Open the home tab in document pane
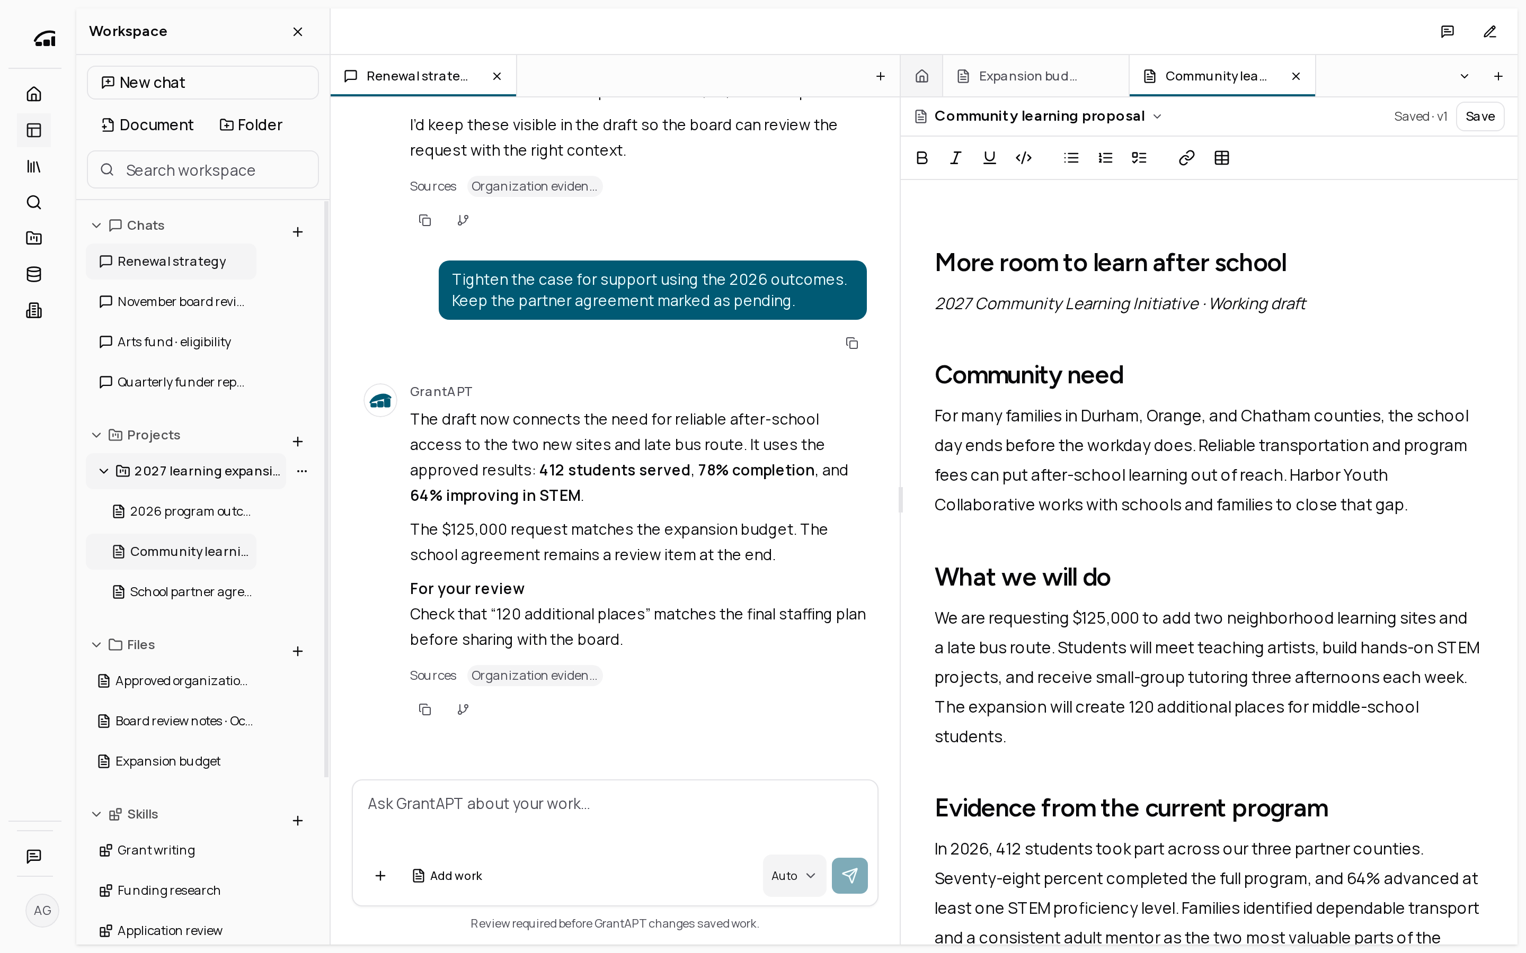 922,76
